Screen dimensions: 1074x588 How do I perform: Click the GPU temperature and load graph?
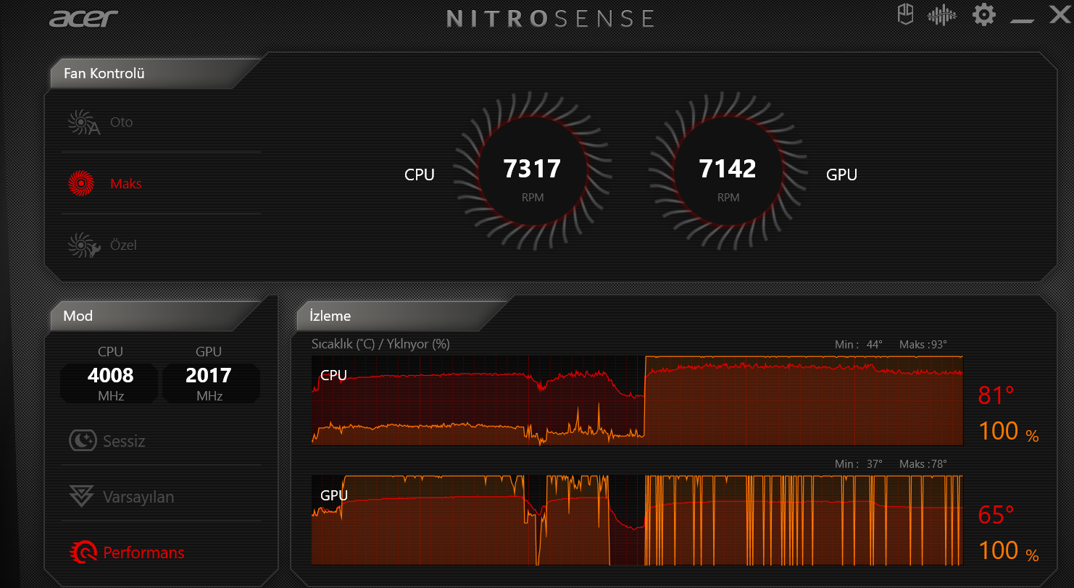tap(637, 520)
